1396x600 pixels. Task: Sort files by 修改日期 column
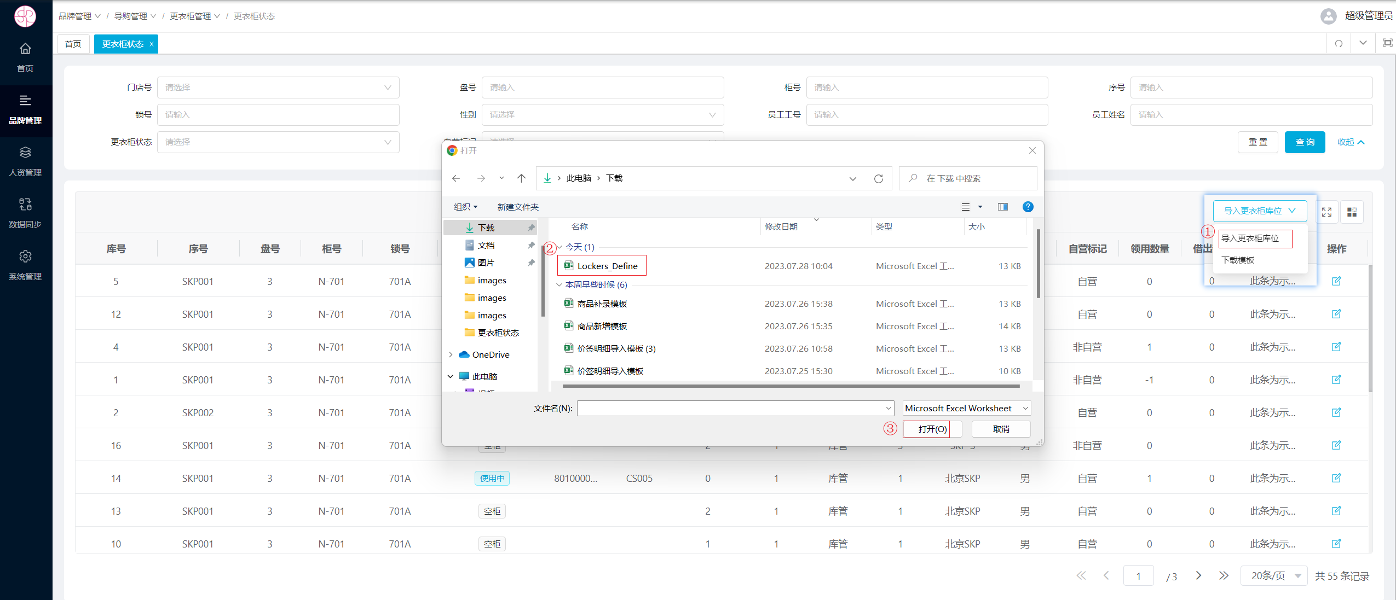pyautogui.click(x=781, y=227)
